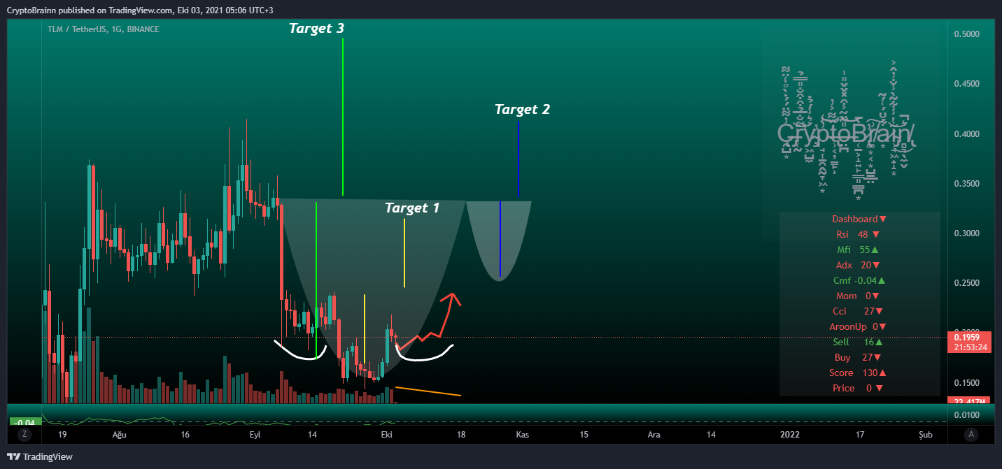Click the Ara date on time axis
The image size is (1002, 469).
[x=654, y=434]
